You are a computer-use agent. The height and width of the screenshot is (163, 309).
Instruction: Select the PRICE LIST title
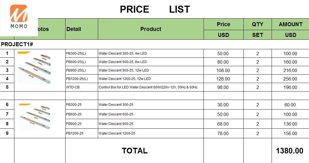pos(155,9)
